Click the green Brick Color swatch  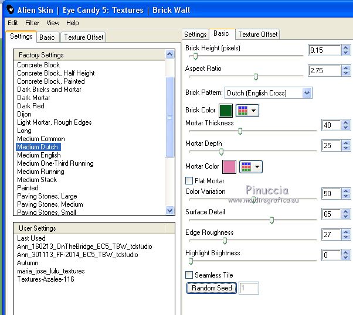click(x=226, y=111)
